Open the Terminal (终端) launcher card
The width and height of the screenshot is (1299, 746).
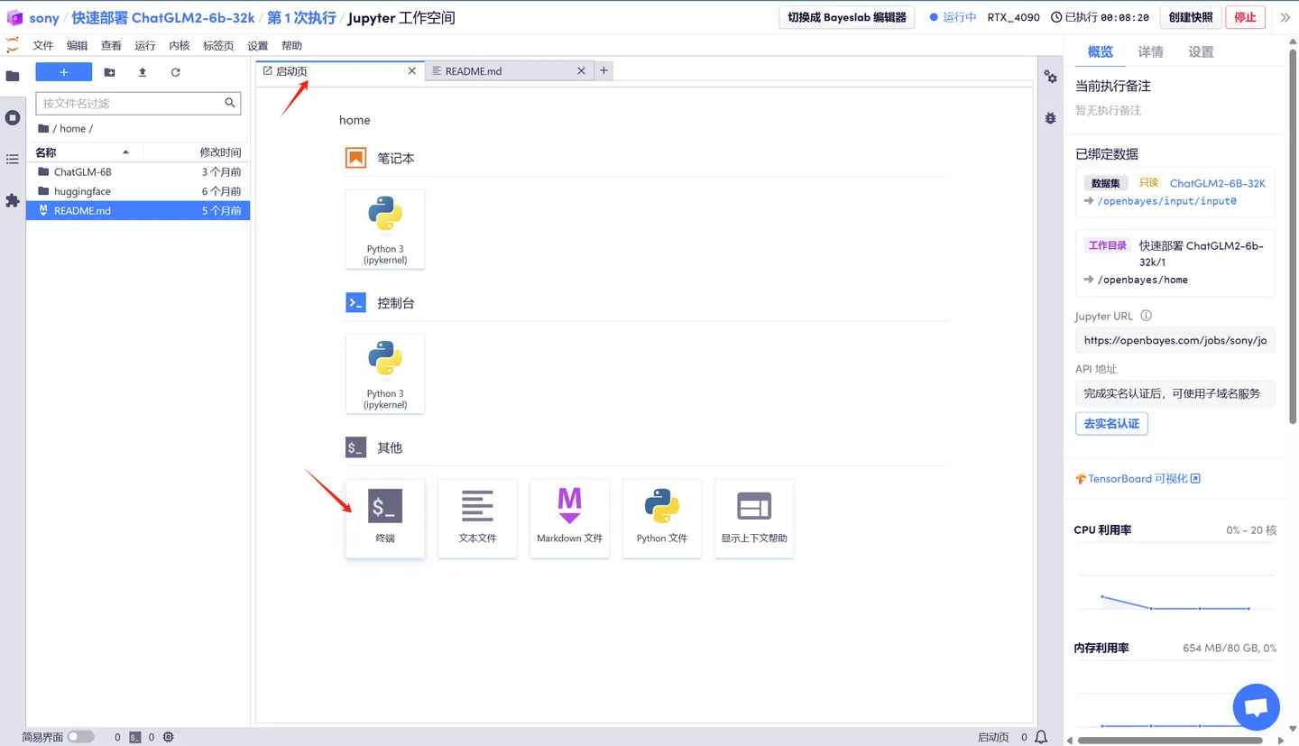tap(385, 518)
